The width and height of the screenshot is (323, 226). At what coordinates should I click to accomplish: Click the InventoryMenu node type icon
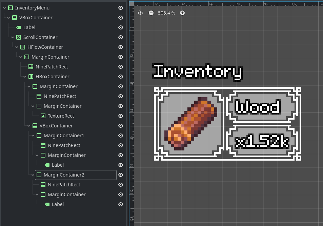10,8
